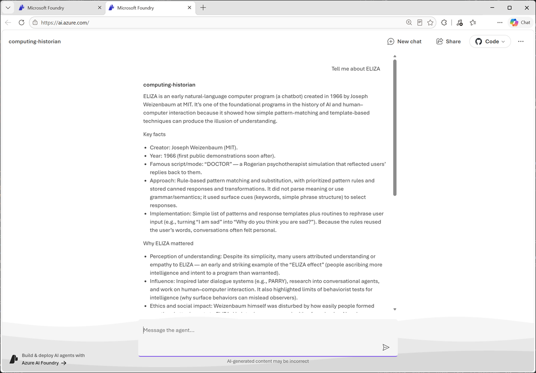Click the scroll up arrow of chat
536x373 pixels.
click(394, 56)
